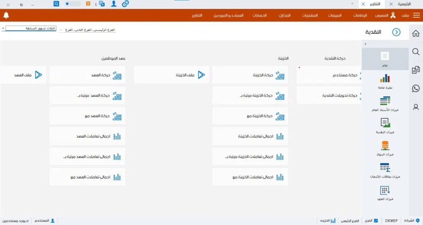This screenshot has height=225, width=423.
Task: Open the ملف menu
Action: point(405,15)
